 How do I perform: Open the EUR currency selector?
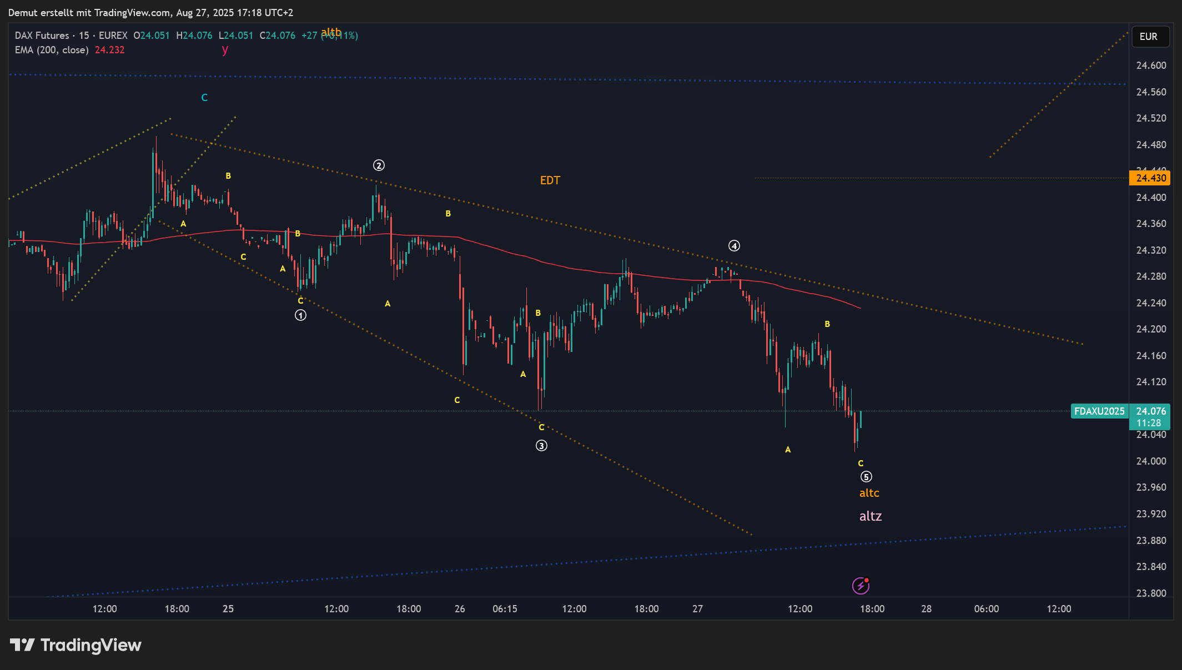pyautogui.click(x=1150, y=37)
